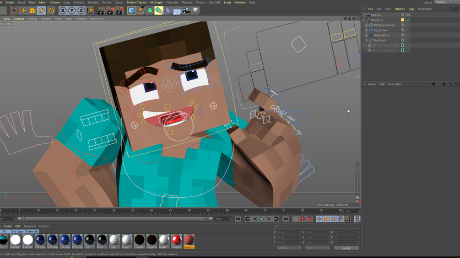The height and width of the screenshot is (258, 460).
Task: Toggle Z axis lock
Action: click(81, 11)
